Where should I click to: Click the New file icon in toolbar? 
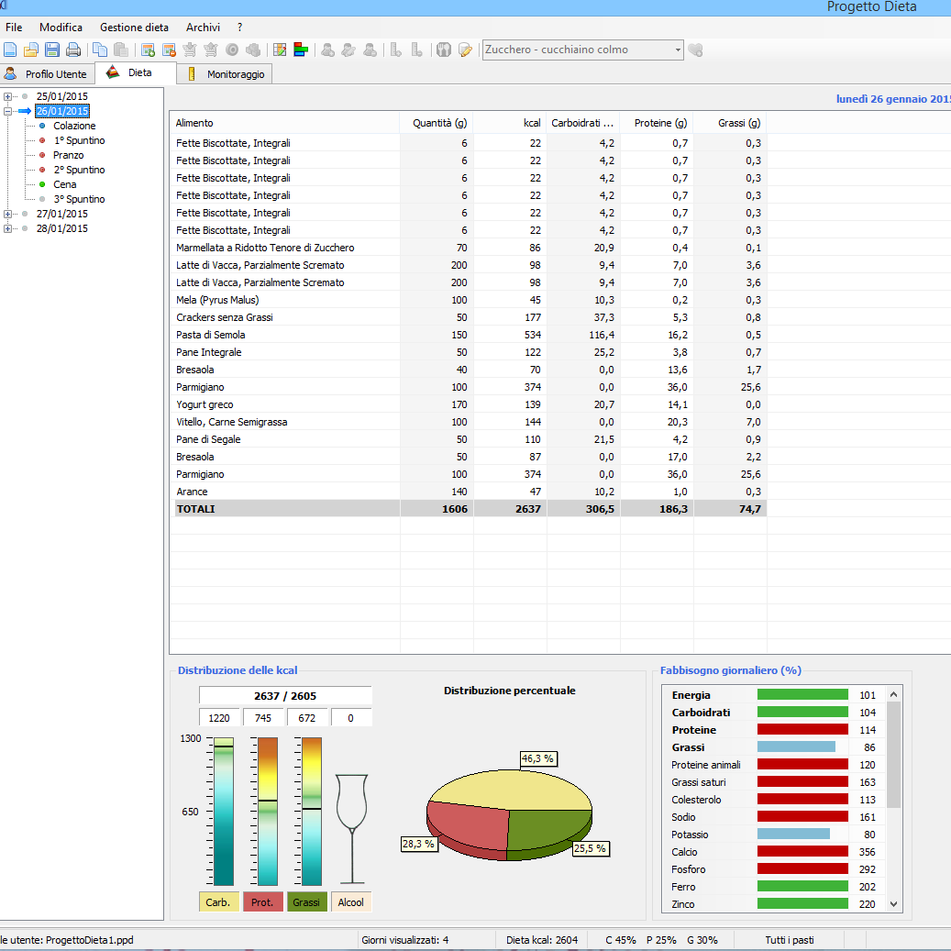10,50
